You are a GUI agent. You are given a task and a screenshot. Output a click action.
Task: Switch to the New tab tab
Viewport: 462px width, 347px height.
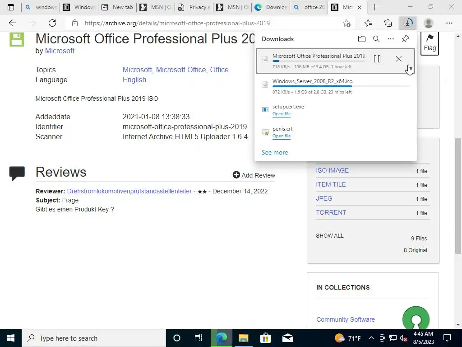coord(117,7)
